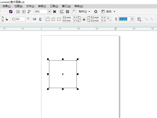
Task: Toggle the edit corners together lock
Action: click(x=84, y=19)
